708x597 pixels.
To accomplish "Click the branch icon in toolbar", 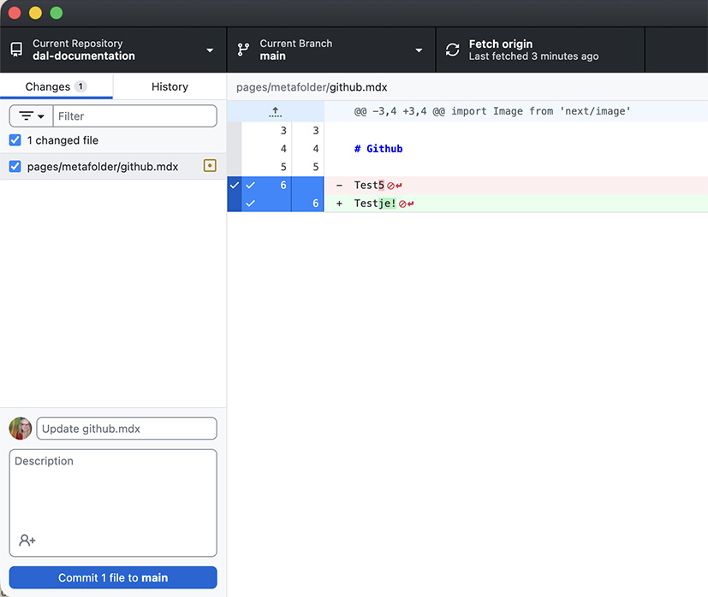I will coord(243,50).
